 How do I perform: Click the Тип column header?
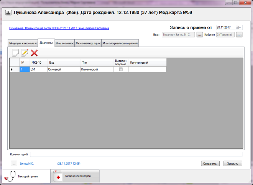97,63
